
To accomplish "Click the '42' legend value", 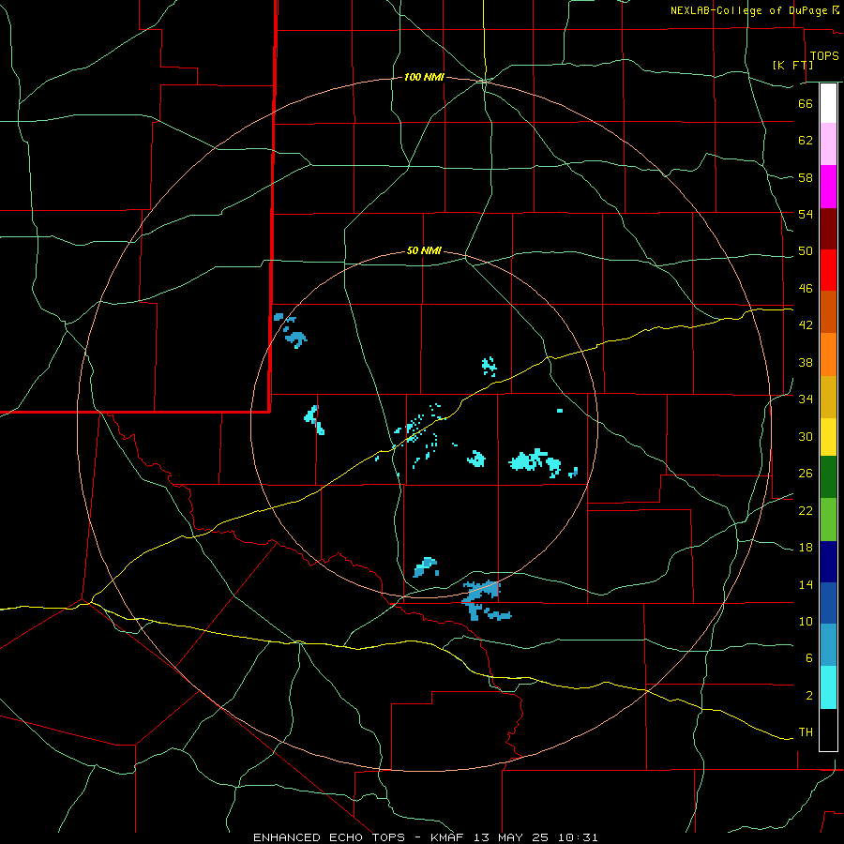I will tap(806, 325).
